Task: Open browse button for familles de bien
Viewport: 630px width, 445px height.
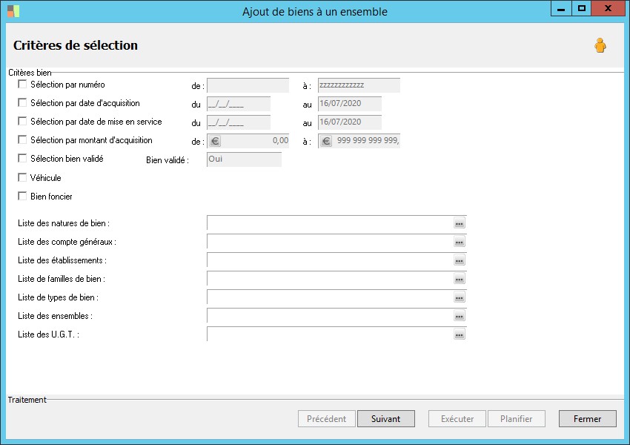Action: pyautogui.click(x=460, y=279)
